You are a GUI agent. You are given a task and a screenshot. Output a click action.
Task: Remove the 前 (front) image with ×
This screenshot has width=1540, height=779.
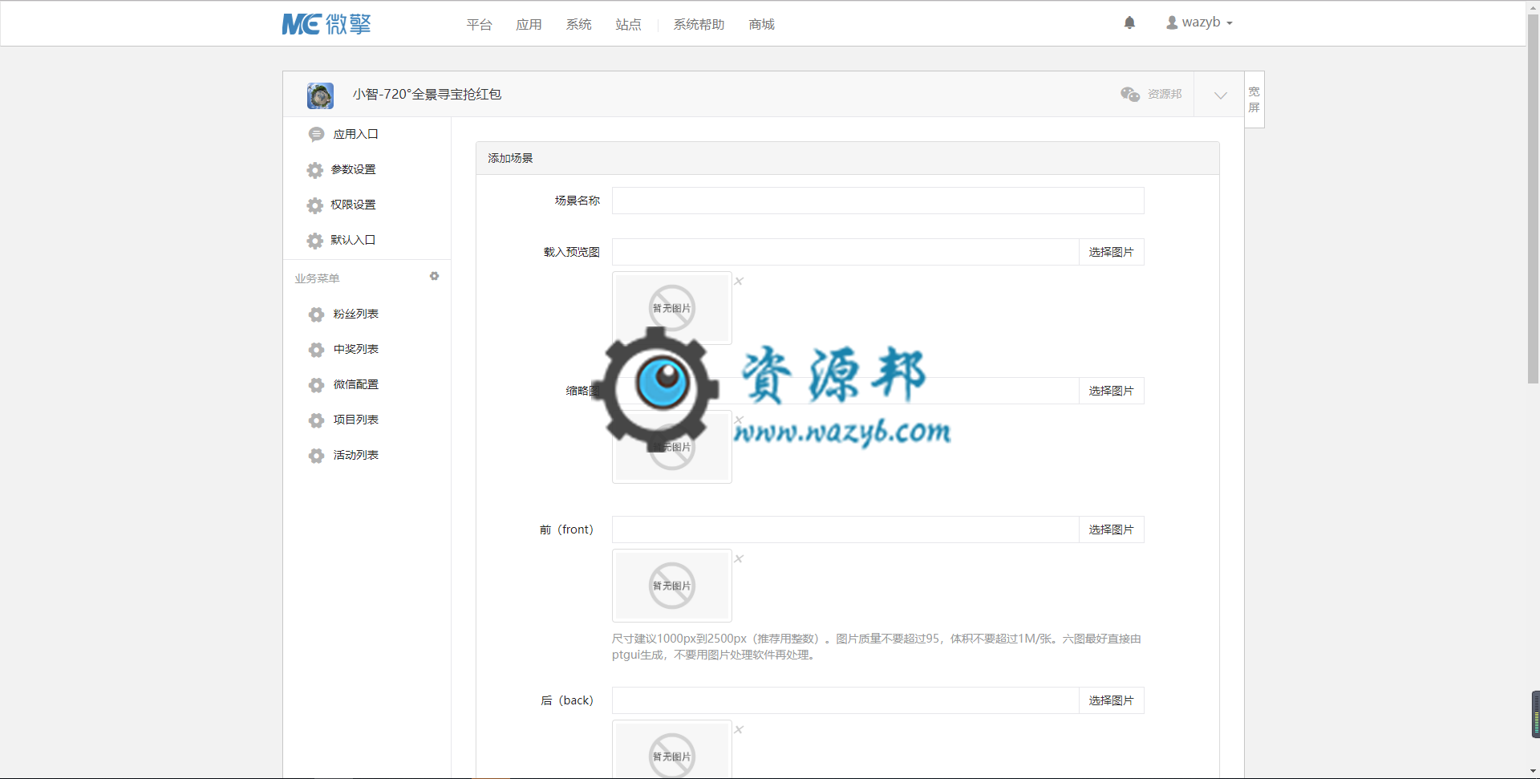point(739,558)
